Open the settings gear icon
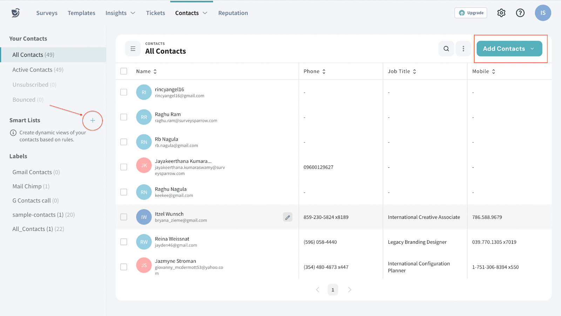 pos(501,13)
